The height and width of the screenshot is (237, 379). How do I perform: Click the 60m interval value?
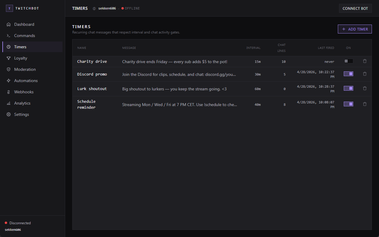[258, 89]
